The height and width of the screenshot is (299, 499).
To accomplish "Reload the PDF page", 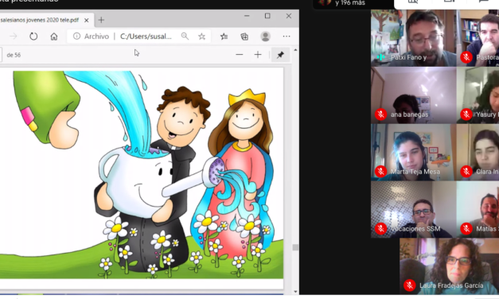I will pyautogui.click(x=33, y=37).
